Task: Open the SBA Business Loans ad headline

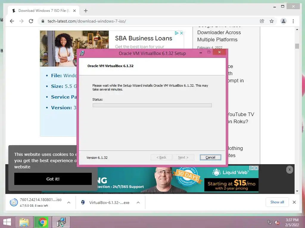Action: pos(144,38)
